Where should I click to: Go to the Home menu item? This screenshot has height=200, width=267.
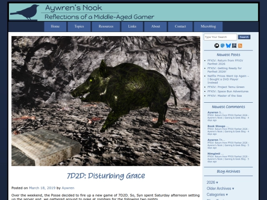coord(55,27)
